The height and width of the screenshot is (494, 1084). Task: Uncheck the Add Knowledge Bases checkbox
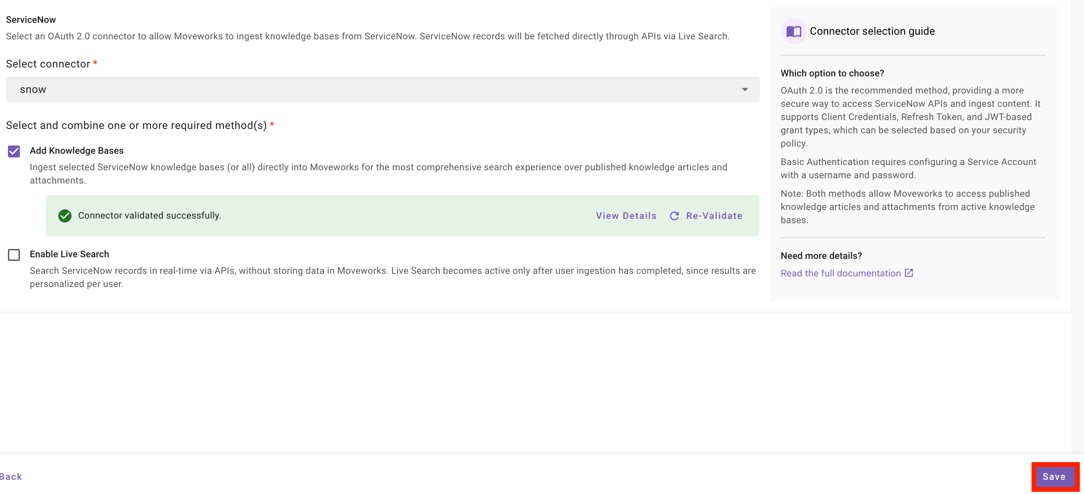click(14, 151)
